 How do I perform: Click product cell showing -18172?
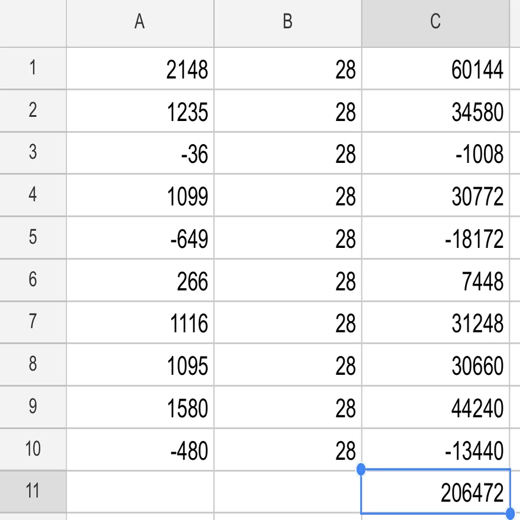tap(436, 237)
